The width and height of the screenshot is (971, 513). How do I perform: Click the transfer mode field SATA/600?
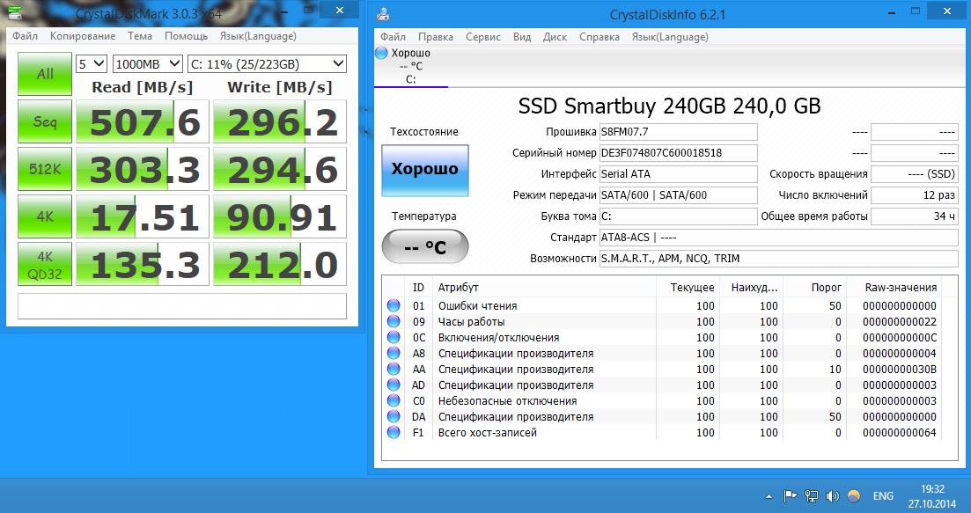(678, 195)
